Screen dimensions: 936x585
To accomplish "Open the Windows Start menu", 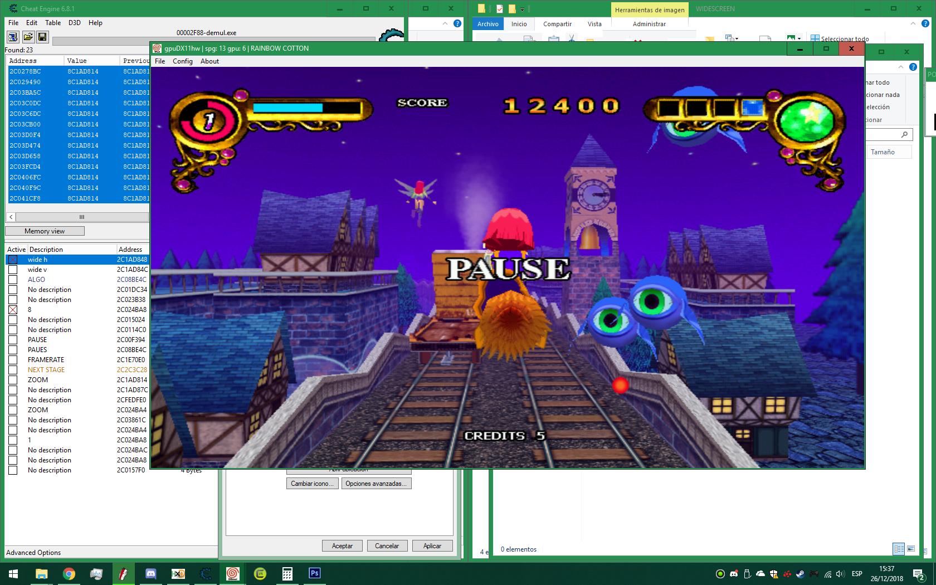I will (x=13, y=574).
